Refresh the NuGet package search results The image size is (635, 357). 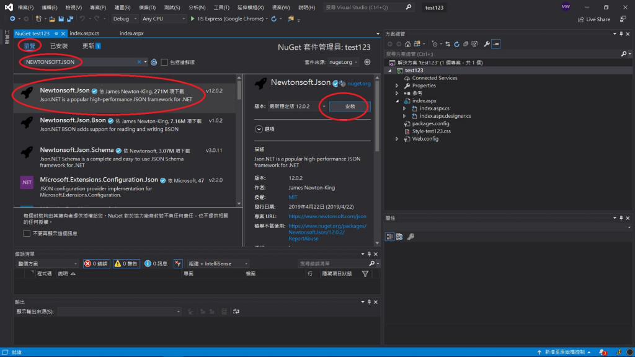tap(154, 62)
